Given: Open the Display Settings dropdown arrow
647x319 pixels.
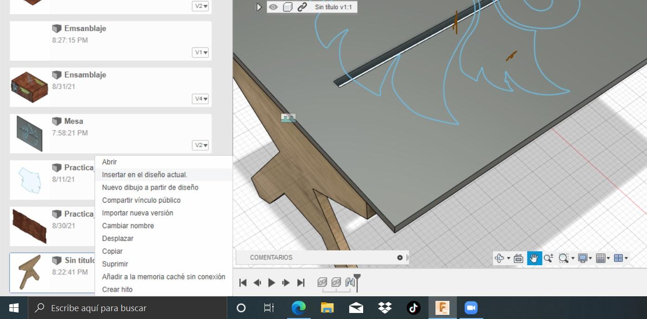Looking at the screenshot, I should click(x=590, y=258).
